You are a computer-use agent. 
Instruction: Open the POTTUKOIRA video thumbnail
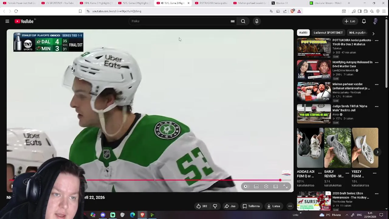[314, 47]
